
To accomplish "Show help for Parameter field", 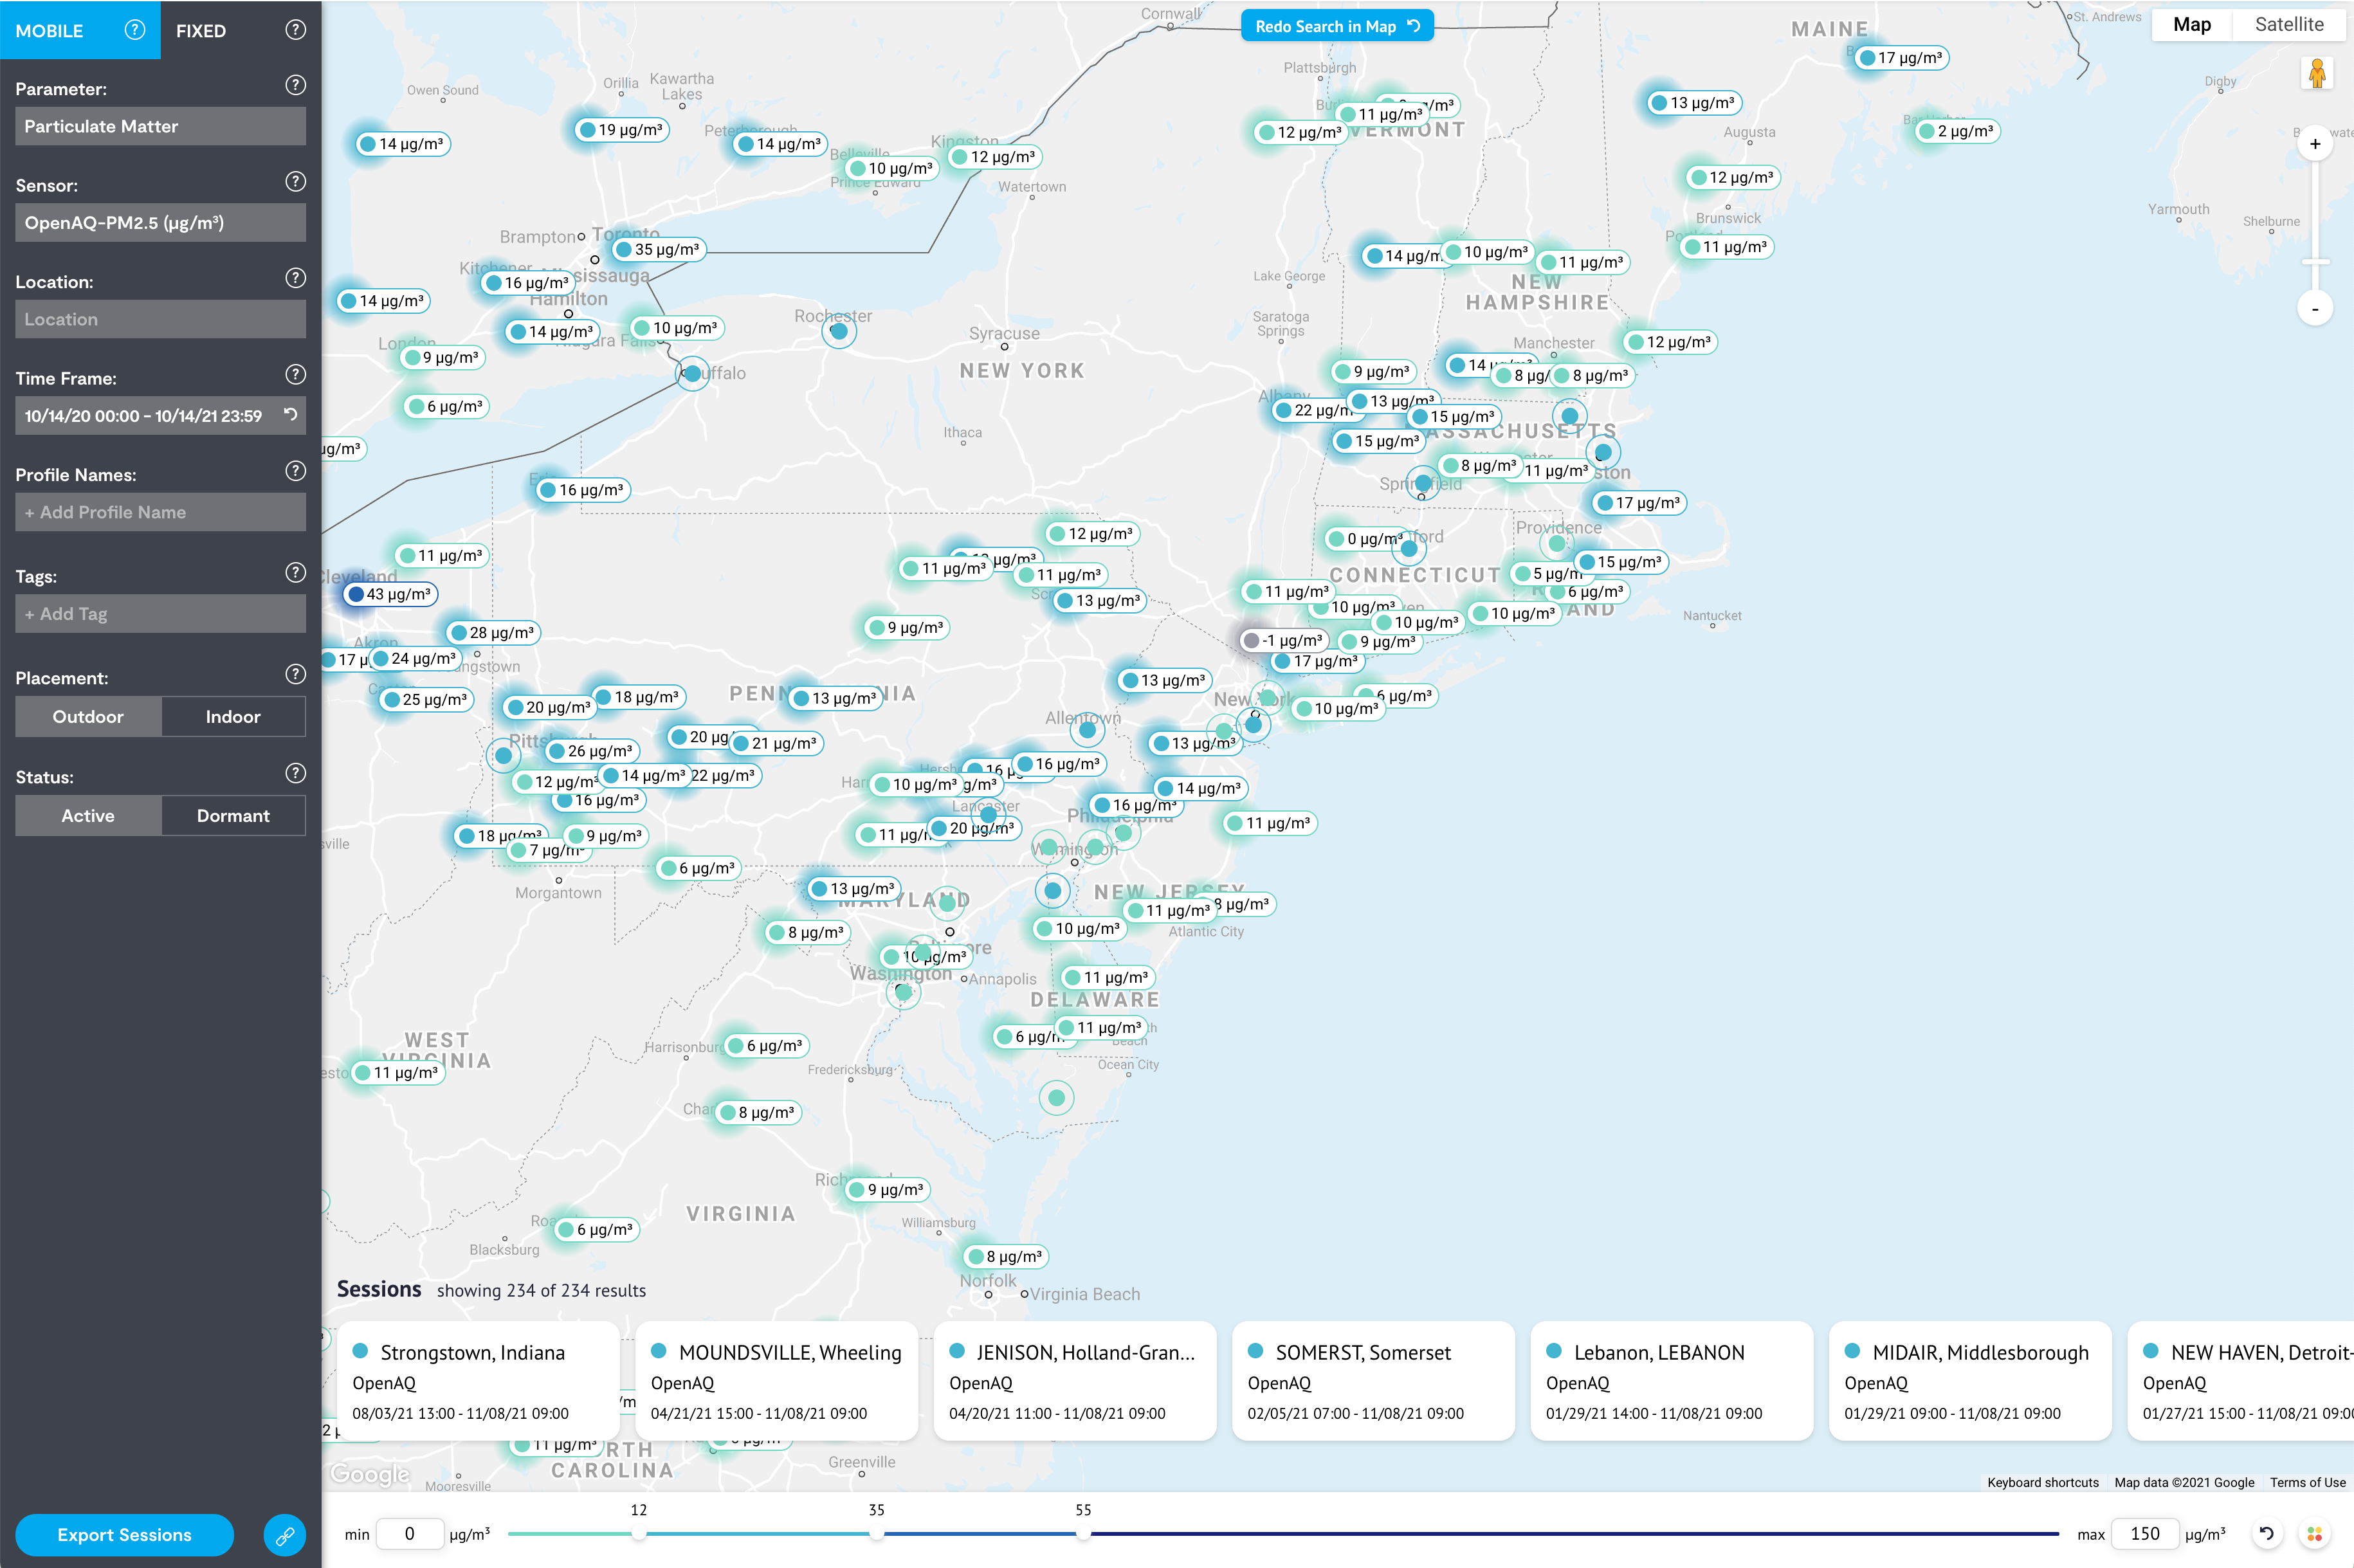I will [x=295, y=85].
